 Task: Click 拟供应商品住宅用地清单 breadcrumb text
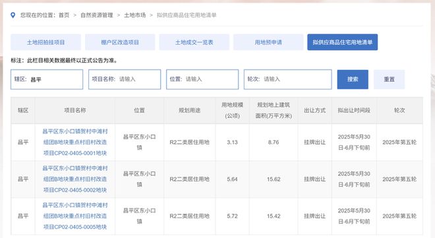coord(187,15)
